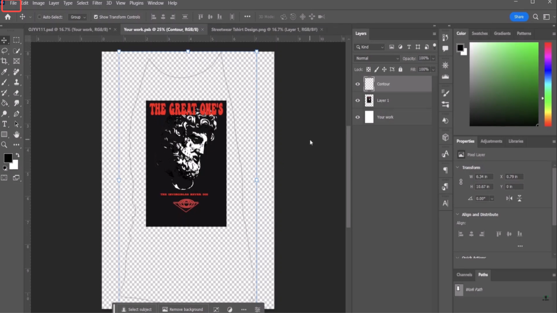Click flip horizontal icon in Properties
The height and width of the screenshot is (313, 557).
pyautogui.click(x=509, y=198)
